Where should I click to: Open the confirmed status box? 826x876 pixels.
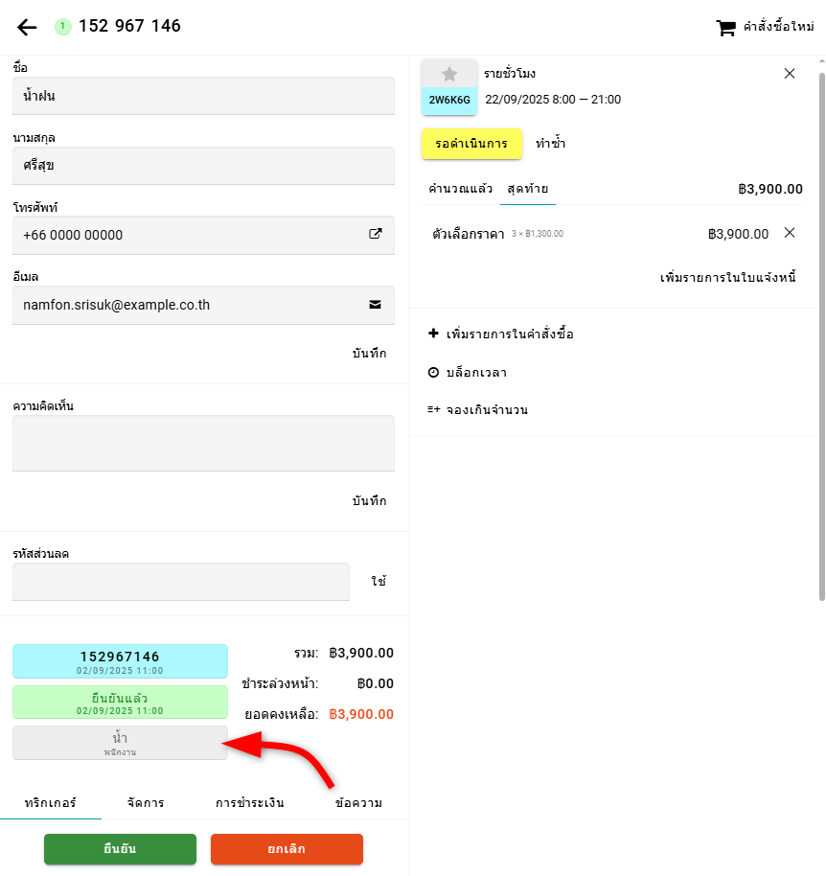[120, 703]
